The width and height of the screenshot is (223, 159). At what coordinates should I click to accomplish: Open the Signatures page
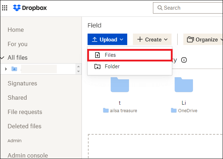pyautogui.click(x=22, y=83)
